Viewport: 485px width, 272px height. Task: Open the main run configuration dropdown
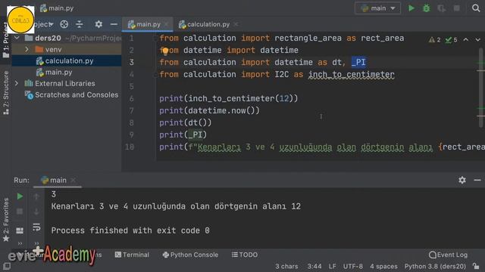[x=377, y=8]
